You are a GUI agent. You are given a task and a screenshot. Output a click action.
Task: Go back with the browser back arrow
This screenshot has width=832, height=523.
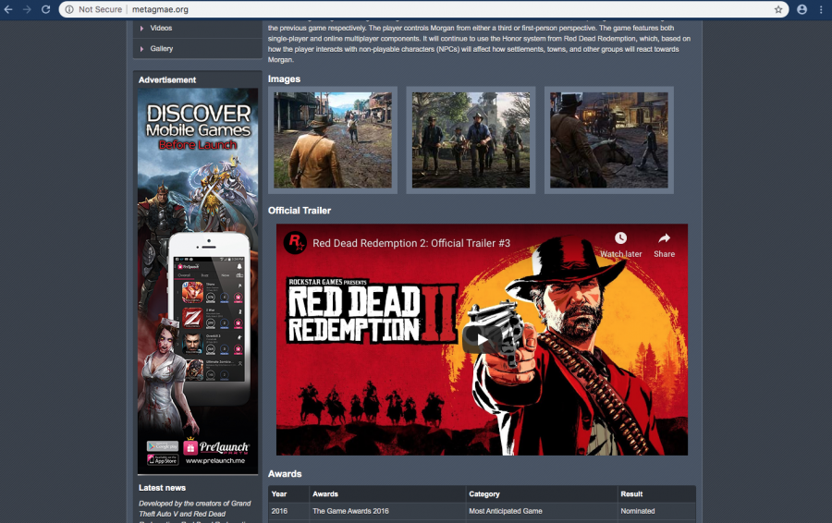(x=8, y=9)
